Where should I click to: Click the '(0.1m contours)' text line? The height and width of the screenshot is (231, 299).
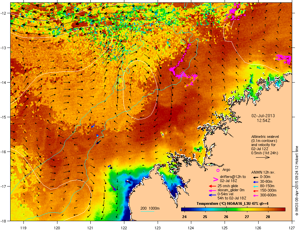point(264,141)
